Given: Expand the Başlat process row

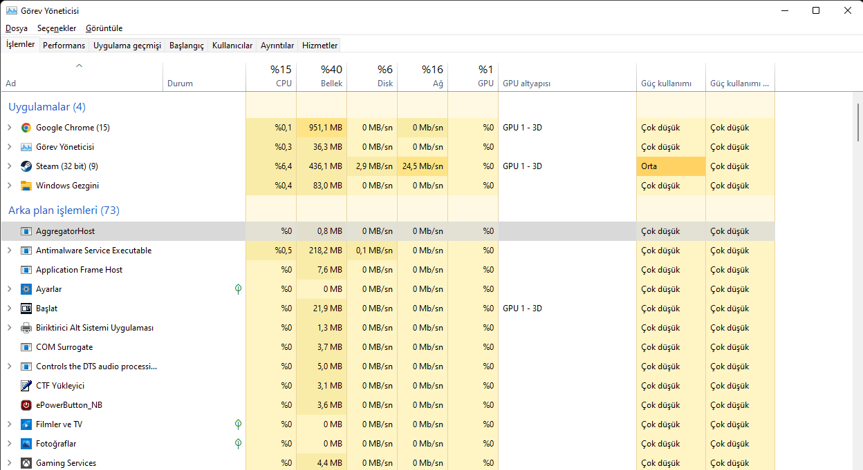Looking at the screenshot, I should pos(9,309).
